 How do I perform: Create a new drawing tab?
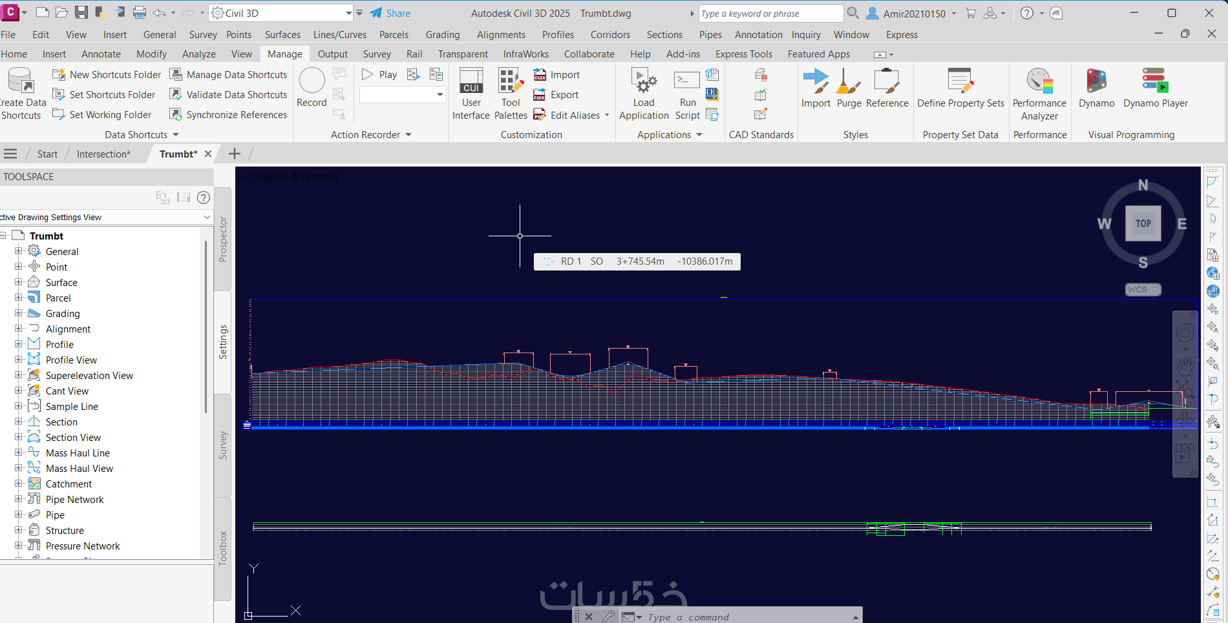pyautogui.click(x=235, y=154)
